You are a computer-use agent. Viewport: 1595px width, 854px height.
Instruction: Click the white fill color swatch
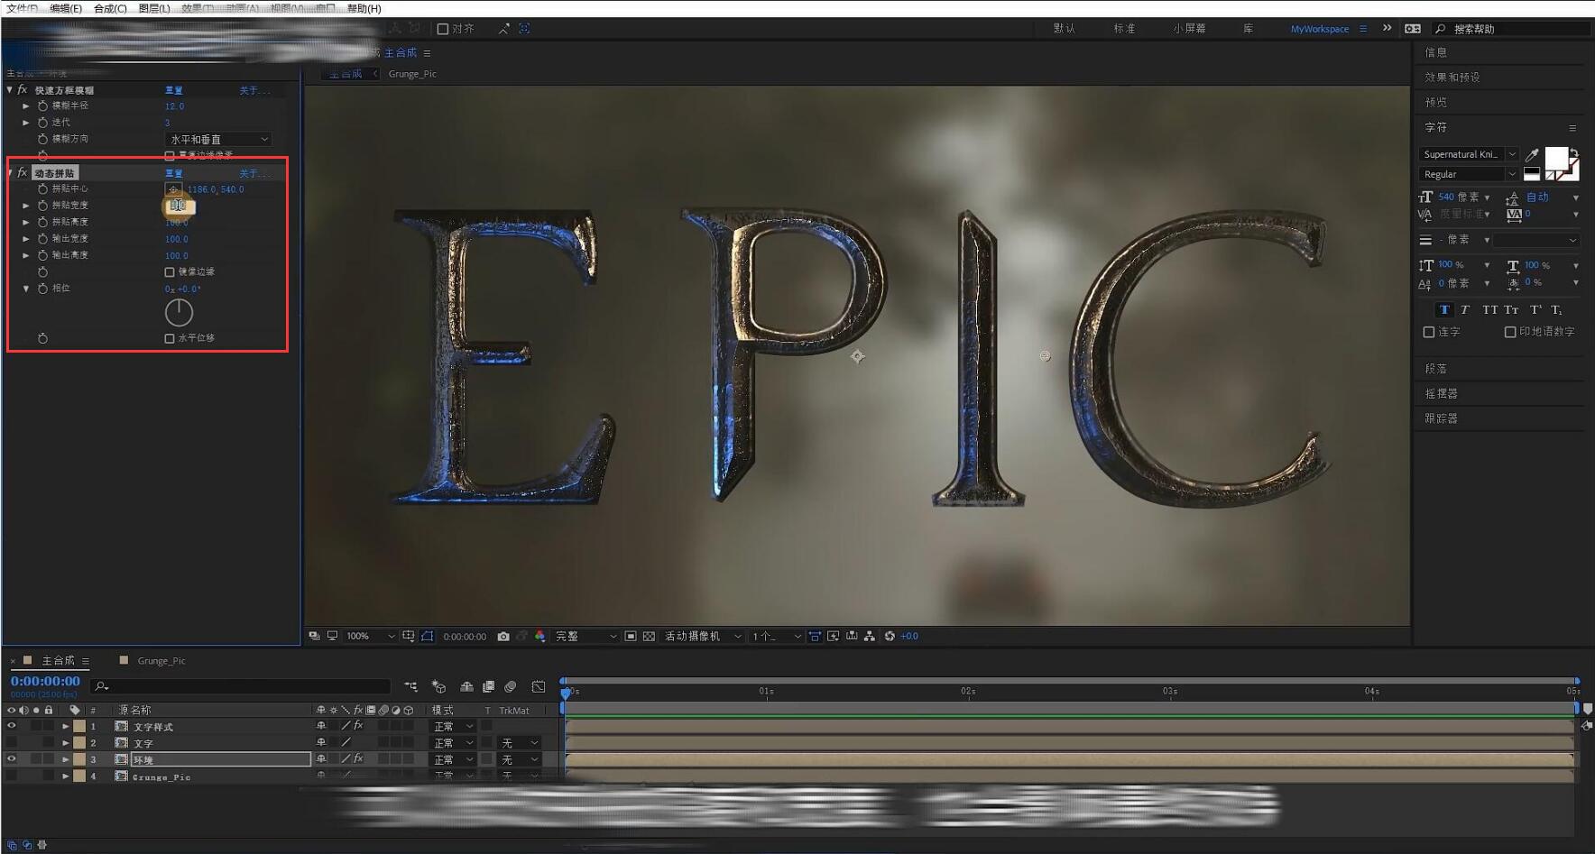point(1556,159)
